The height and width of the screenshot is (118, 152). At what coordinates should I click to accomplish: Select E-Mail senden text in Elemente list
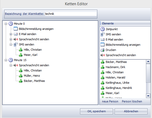point(114,40)
